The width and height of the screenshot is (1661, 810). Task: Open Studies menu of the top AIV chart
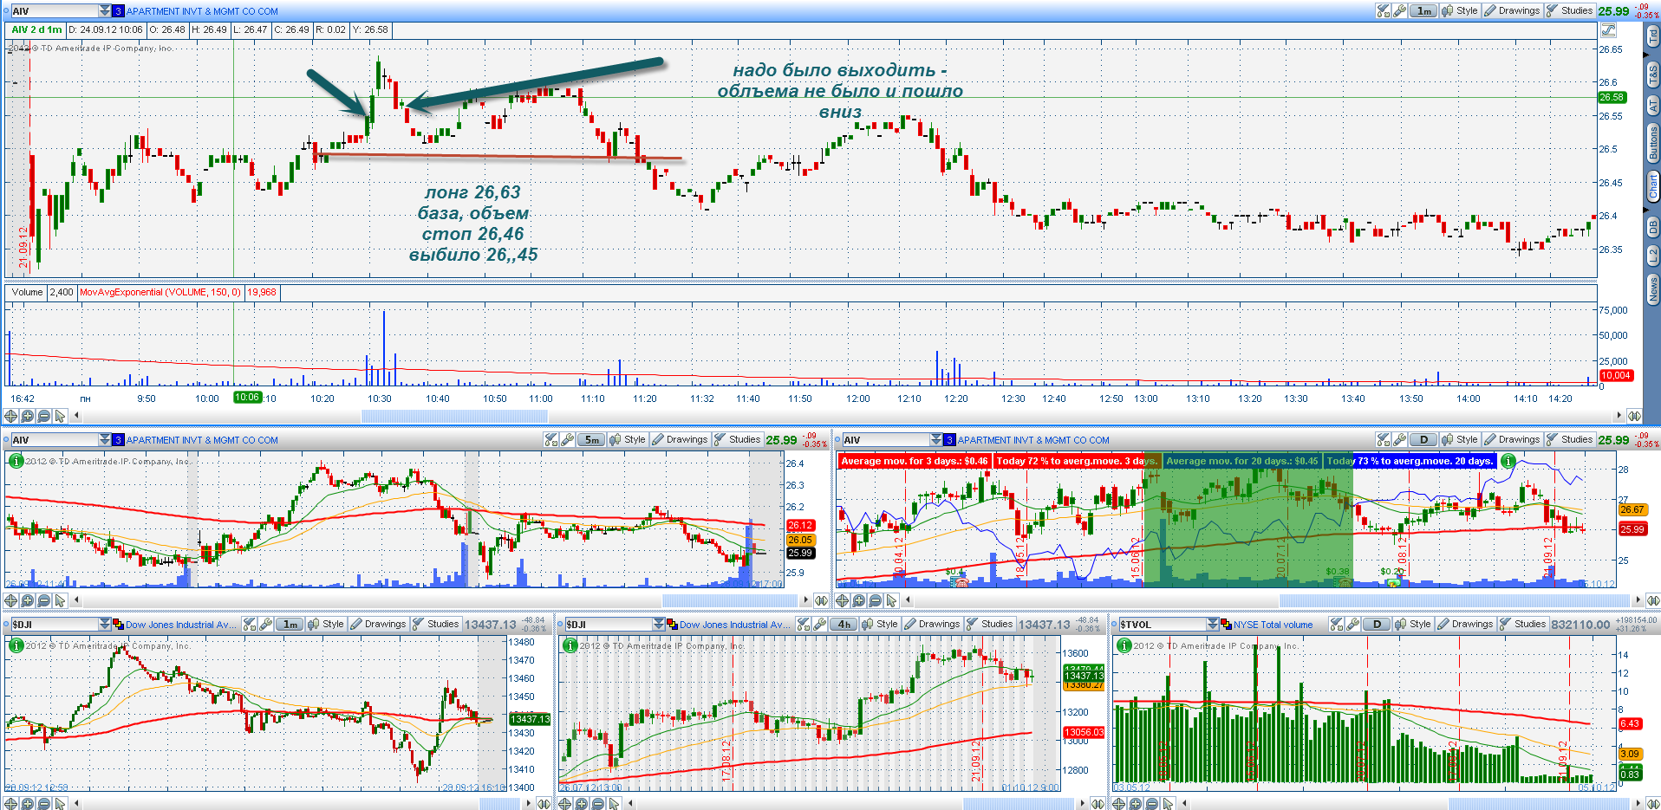click(x=1570, y=11)
